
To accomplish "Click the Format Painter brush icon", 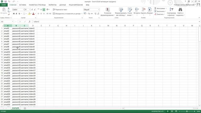I will click(8, 14).
